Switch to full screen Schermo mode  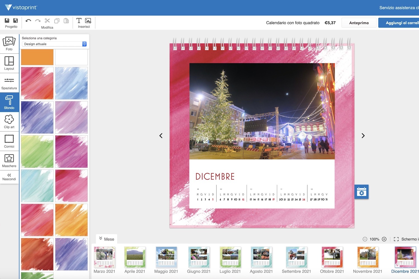click(406, 239)
